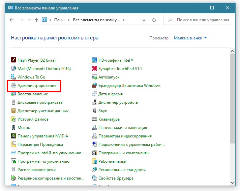Viewport: 240px width, 191px height.
Task: Open the Просмотр Мелкие значки dropdown
Action: [190, 38]
